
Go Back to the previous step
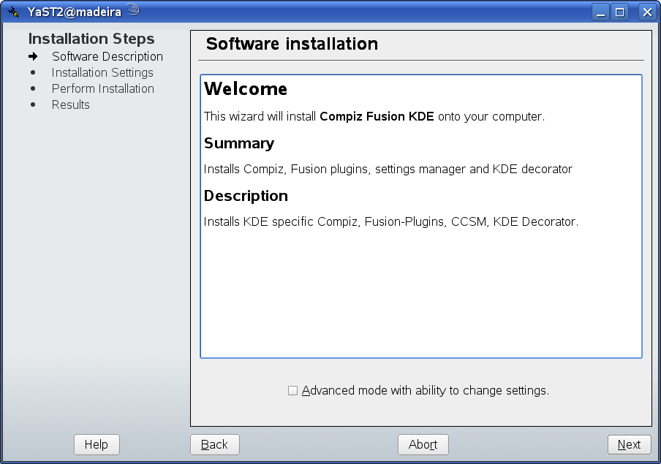(214, 444)
